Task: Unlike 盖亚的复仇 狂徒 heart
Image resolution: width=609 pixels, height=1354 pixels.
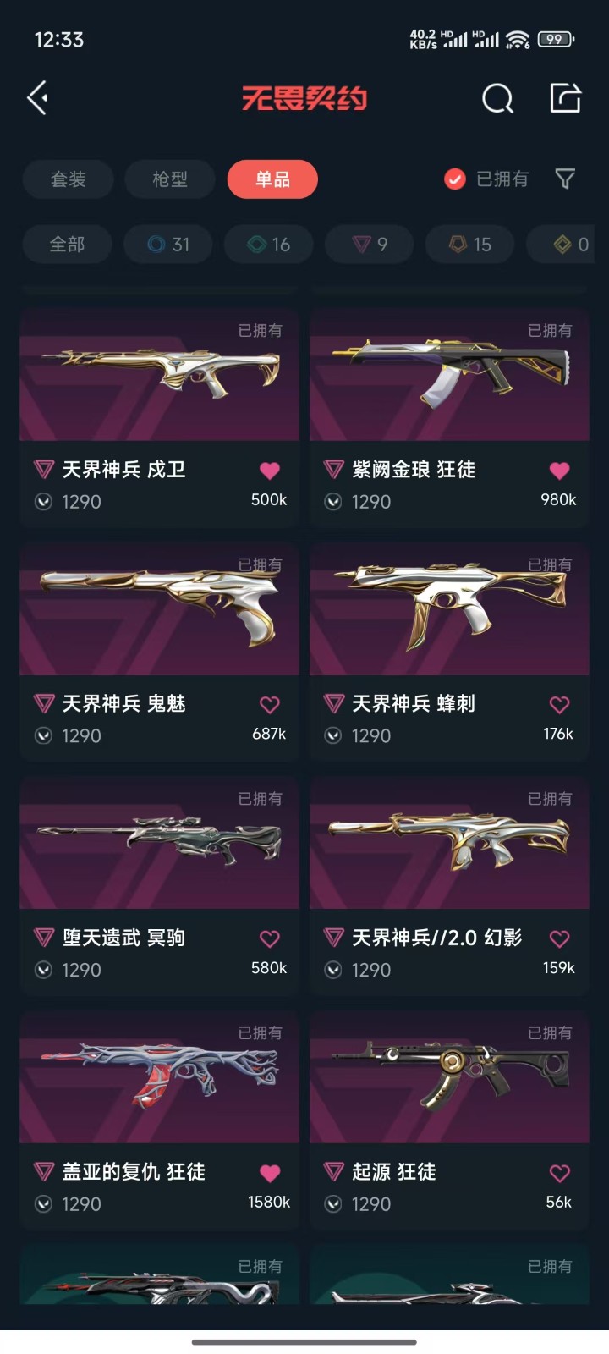Action: [270, 1173]
